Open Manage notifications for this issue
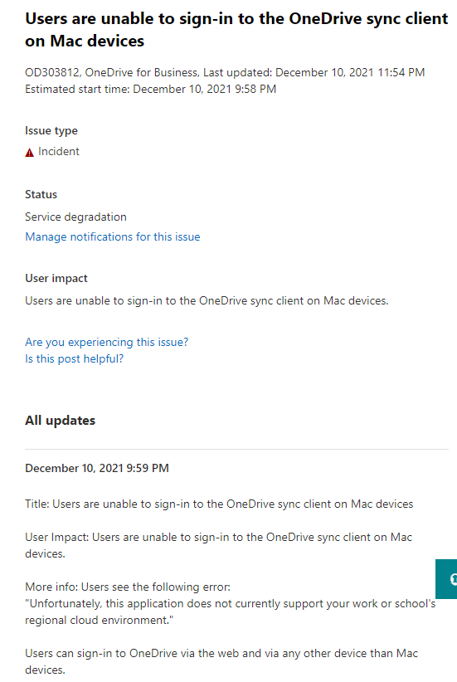Image resolution: width=457 pixels, height=682 pixels. point(113,236)
